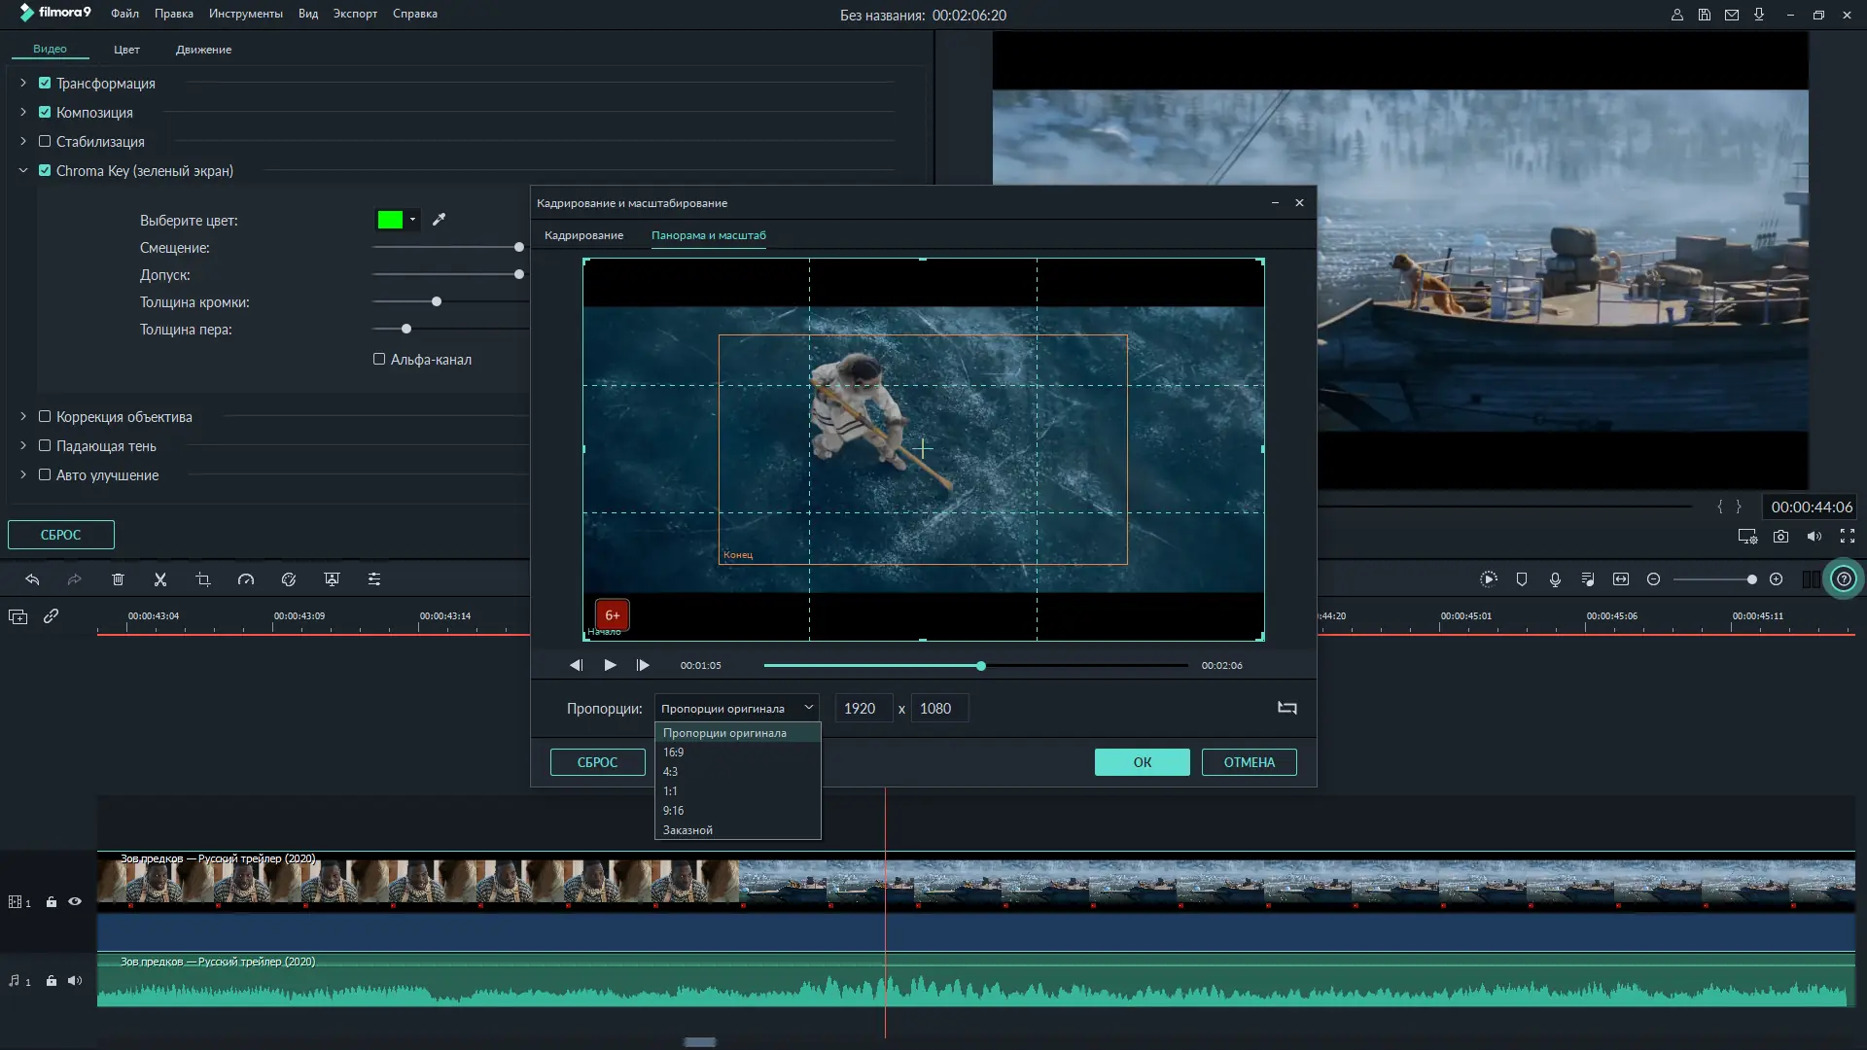The height and width of the screenshot is (1050, 1867).
Task: Expand the Трансформация section
Action: (23, 84)
